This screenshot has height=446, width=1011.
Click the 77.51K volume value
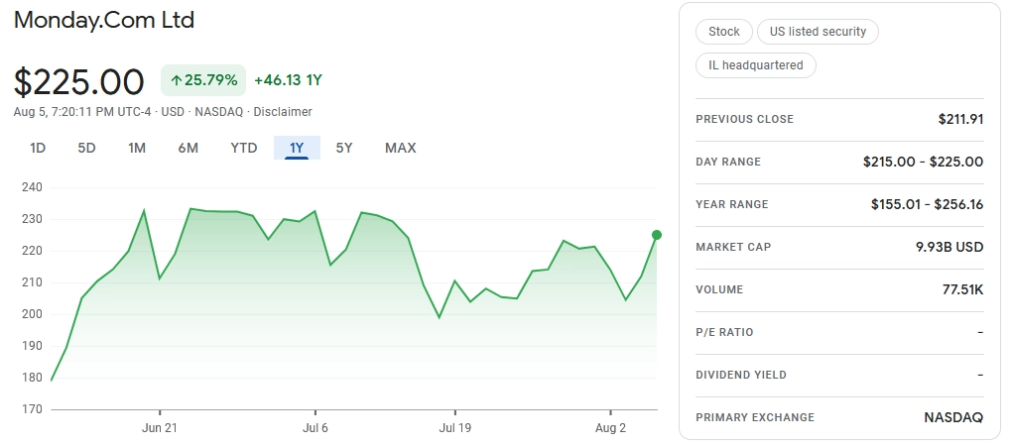962,289
